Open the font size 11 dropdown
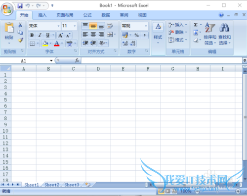The height and width of the screenshot is (196, 247). (x=75, y=26)
